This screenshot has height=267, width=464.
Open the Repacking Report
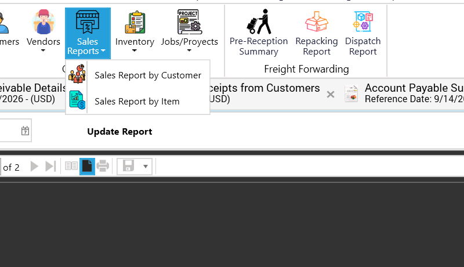click(x=317, y=33)
